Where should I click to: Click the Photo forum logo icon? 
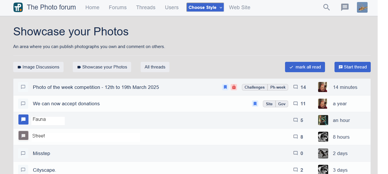18,7
